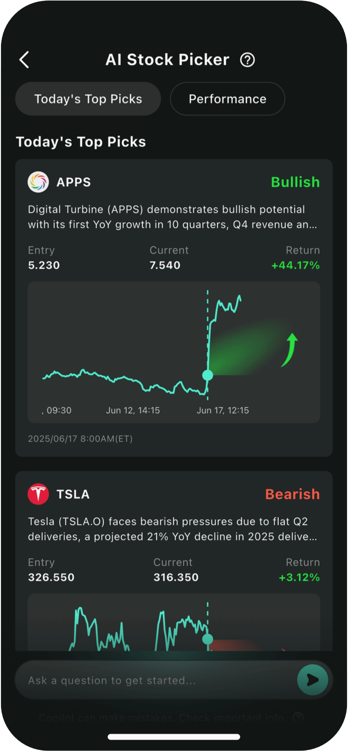The image size is (348, 751).
Task: Tap the green upward trend arrow
Action: [290, 350]
